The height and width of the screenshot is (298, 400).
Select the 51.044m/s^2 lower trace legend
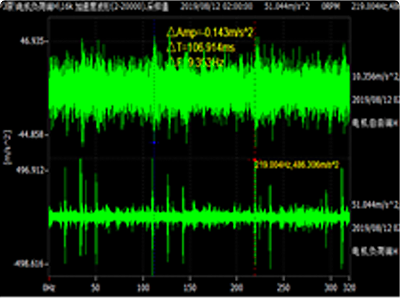[373, 205]
